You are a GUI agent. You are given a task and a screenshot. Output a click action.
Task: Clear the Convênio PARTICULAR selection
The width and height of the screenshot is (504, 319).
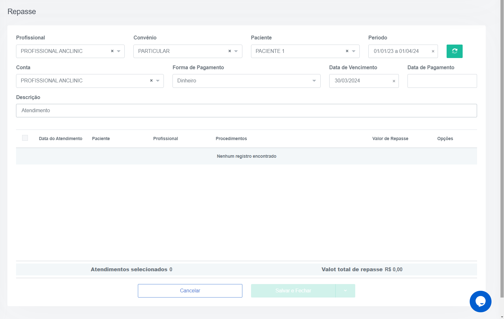(230, 51)
